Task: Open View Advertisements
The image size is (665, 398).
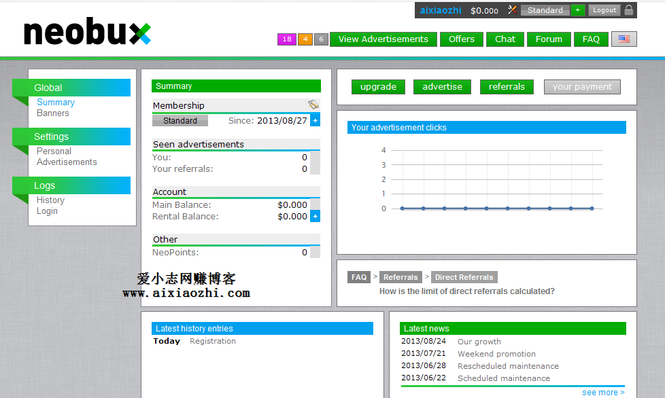Action: point(383,39)
